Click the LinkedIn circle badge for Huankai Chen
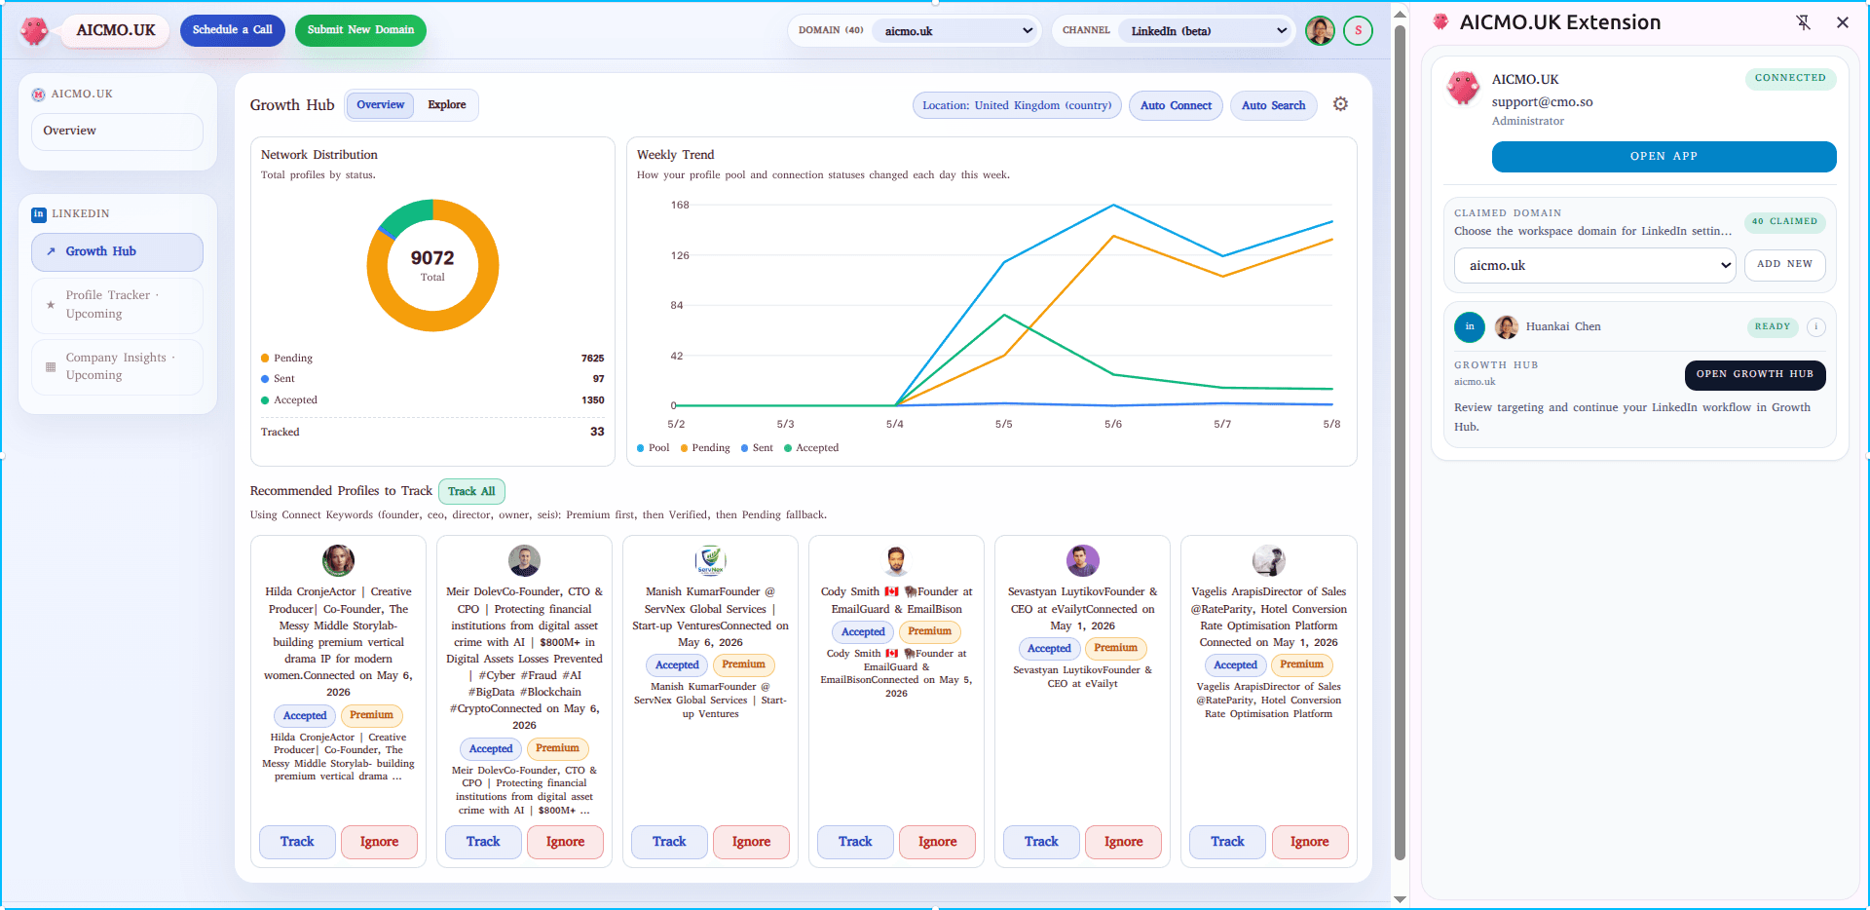Image resolution: width=1870 pixels, height=910 pixels. (x=1470, y=326)
